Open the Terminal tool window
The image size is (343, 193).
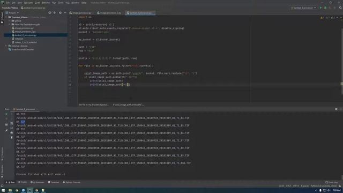click(54, 182)
